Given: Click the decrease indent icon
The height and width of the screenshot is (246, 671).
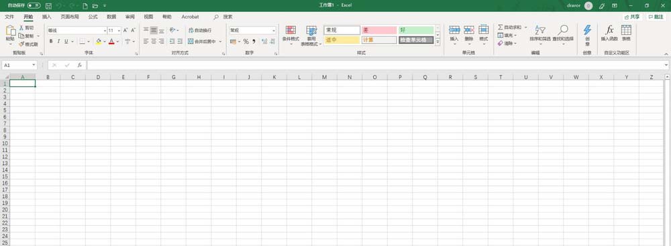Looking at the screenshot, I should click(172, 41).
